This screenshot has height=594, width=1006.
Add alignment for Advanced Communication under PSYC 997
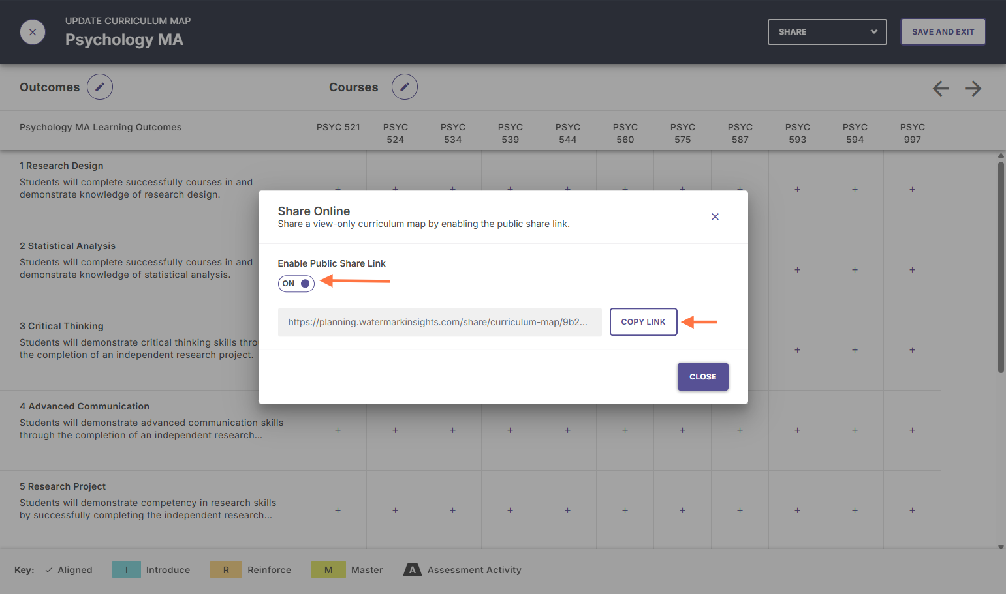pos(912,430)
